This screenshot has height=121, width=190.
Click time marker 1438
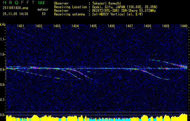click(147, 26)
